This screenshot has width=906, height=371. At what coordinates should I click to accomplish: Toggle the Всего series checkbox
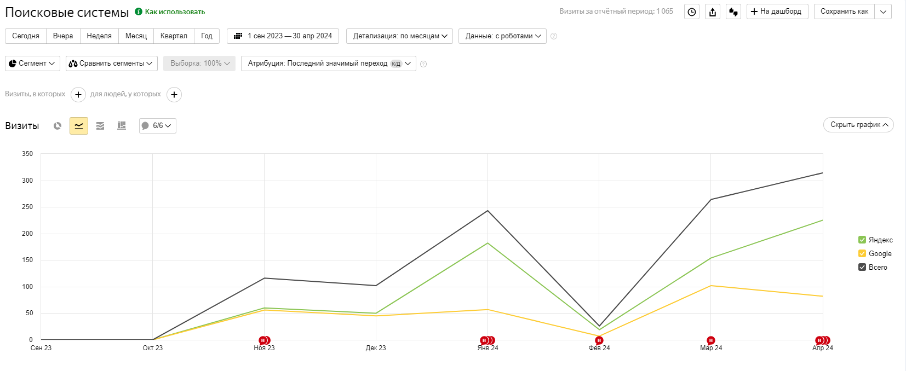pos(862,267)
